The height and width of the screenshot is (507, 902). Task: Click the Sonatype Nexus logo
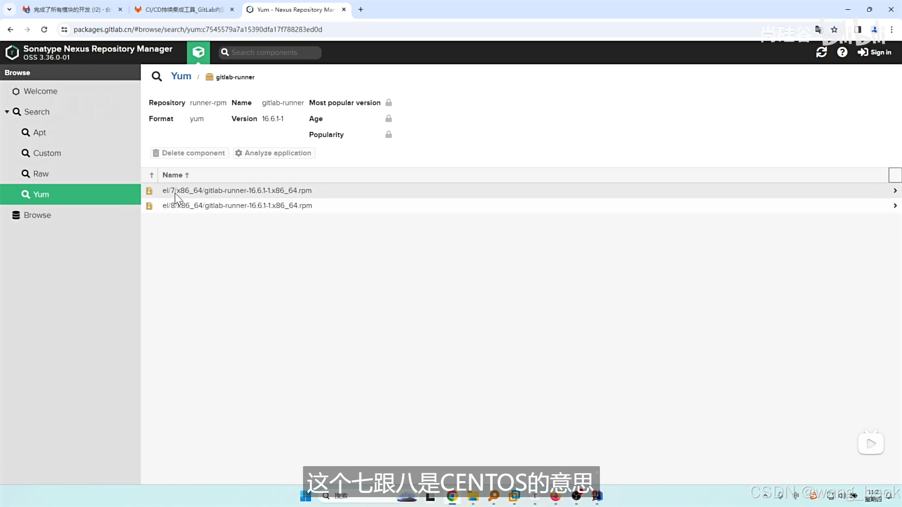pos(12,52)
